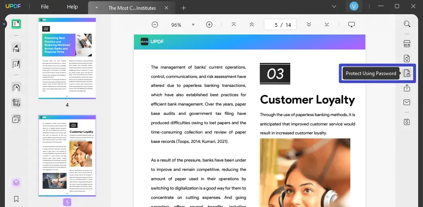
Task: Open the tab list dropdown arrow
Action: (x=97, y=8)
